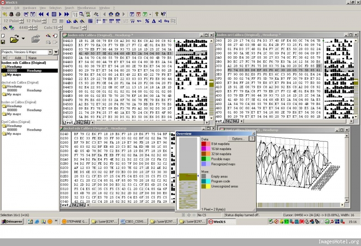Open the dropdown arrow beside the P icon

150,14
